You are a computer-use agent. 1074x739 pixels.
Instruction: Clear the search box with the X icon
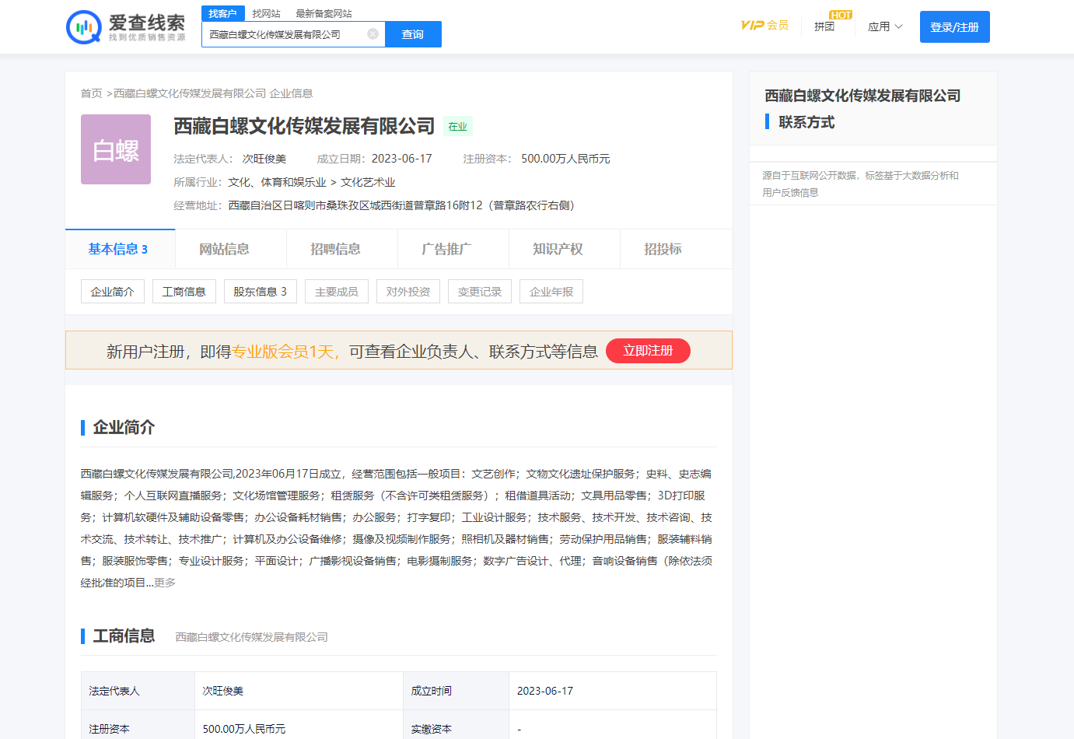coord(373,34)
